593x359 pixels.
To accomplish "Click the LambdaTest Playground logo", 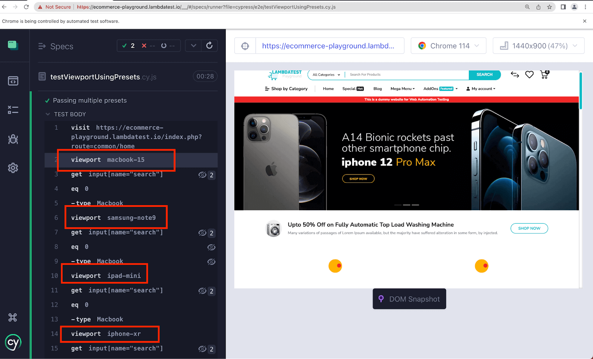I will point(285,75).
